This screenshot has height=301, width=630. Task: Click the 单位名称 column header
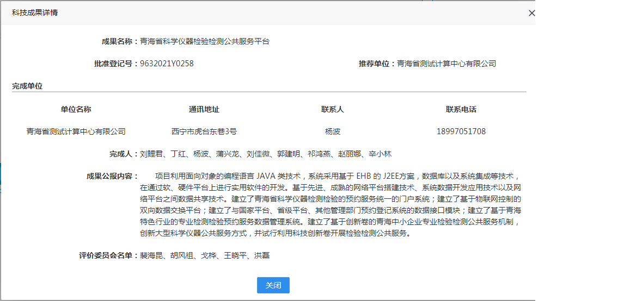pos(76,109)
